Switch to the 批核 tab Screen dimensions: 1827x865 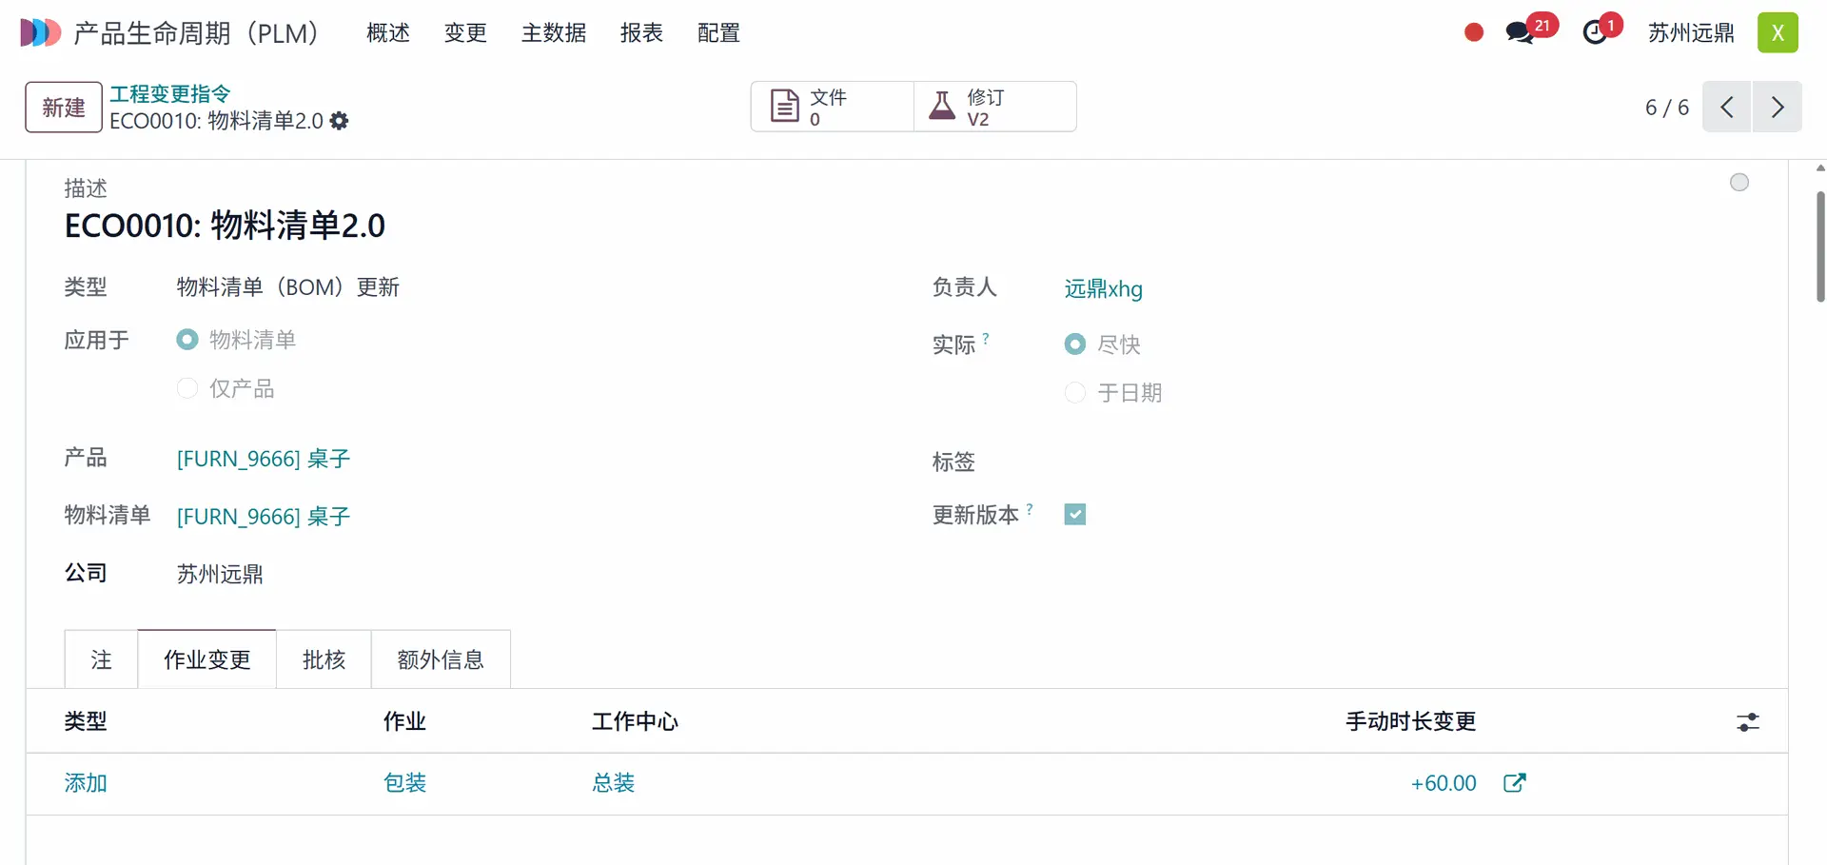(x=324, y=659)
